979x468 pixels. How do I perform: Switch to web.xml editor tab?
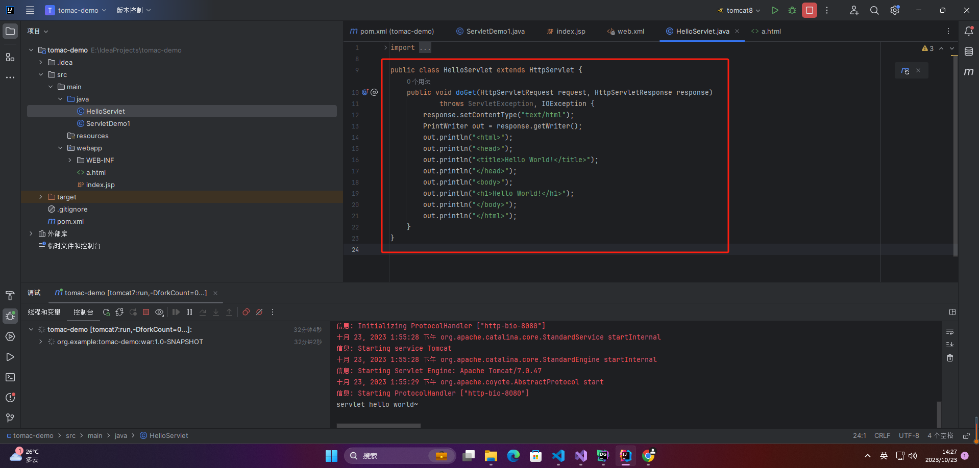click(626, 31)
